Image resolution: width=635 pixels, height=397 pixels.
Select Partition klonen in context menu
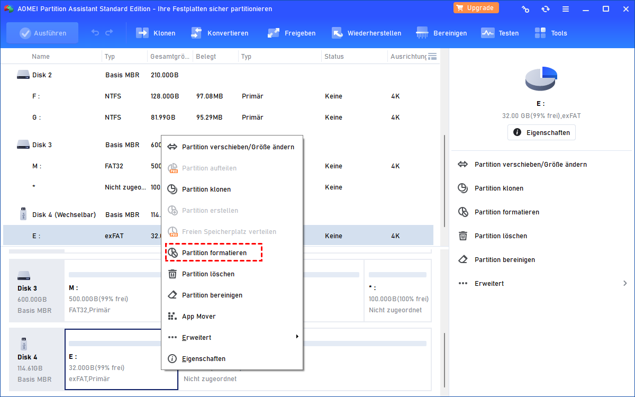pyautogui.click(x=232, y=189)
